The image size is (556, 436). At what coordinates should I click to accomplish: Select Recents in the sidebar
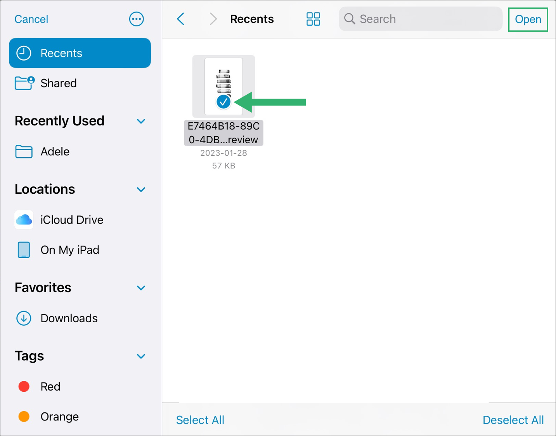[x=80, y=53]
